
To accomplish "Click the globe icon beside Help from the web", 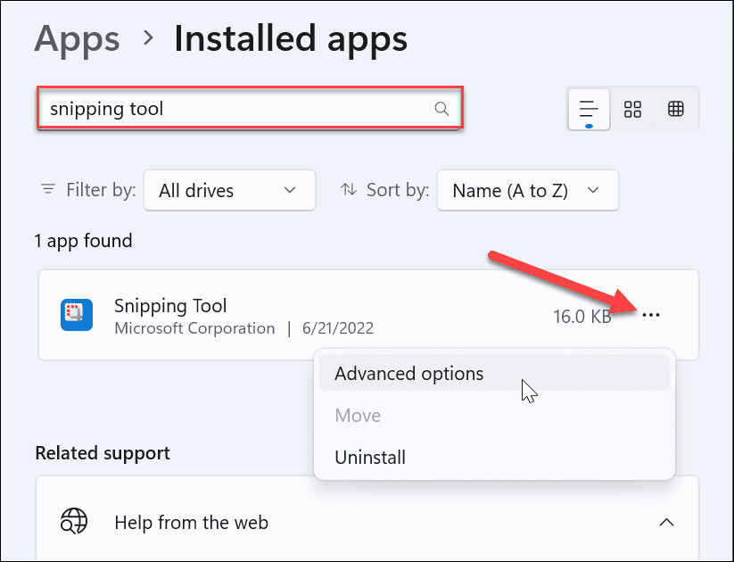I will (x=74, y=522).
